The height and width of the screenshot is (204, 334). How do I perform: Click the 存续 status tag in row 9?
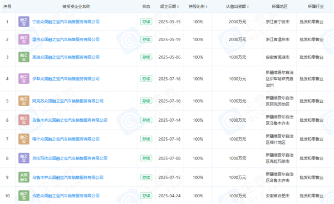pos(146,177)
